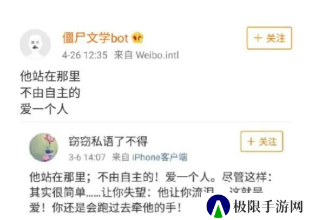Click the iPhone客户端 source link
This screenshot has width=309, height=220.
[160, 157]
